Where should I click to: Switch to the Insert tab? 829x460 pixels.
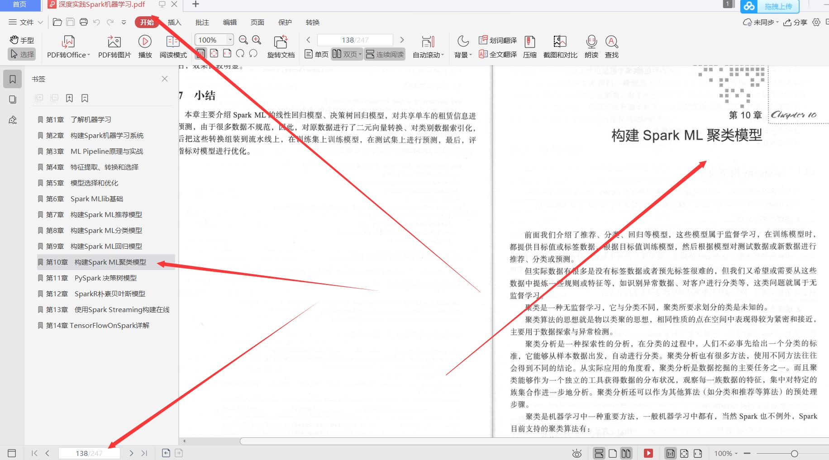[x=174, y=22]
